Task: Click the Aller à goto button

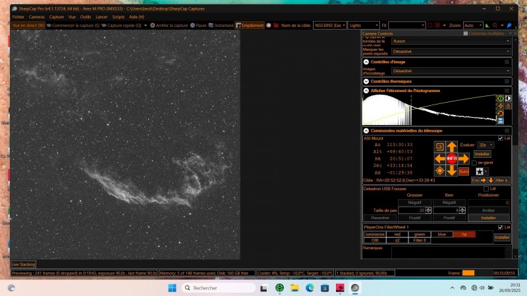Action: [502, 180]
